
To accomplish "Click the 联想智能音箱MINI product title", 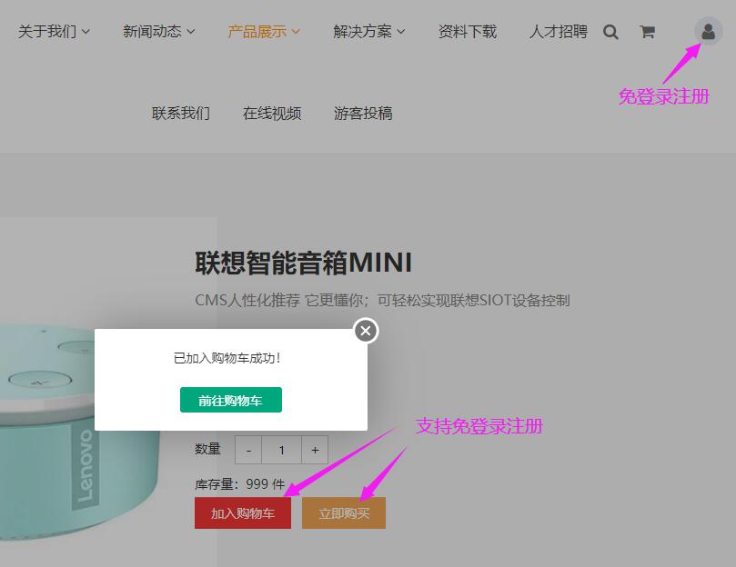I will click(x=304, y=263).
